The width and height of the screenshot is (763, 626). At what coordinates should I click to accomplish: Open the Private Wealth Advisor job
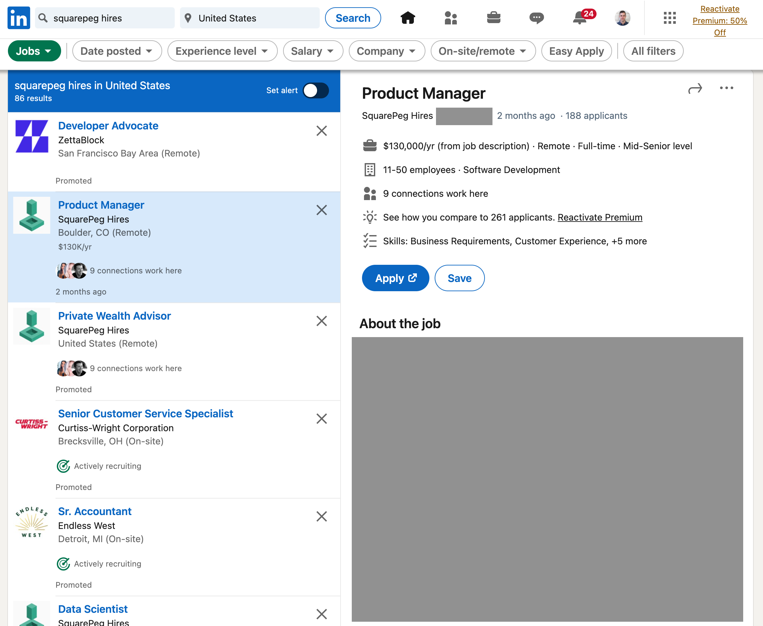114,316
